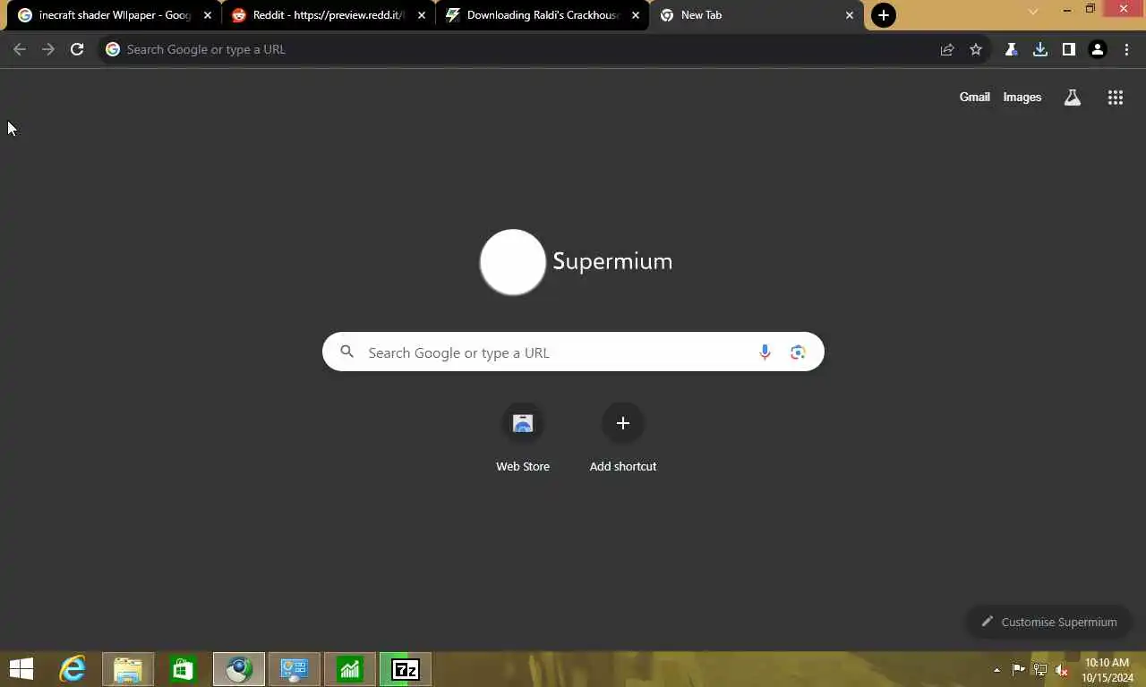The height and width of the screenshot is (687, 1146).
Task: Open the Windows Store taskbar icon
Action: point(184,668)
